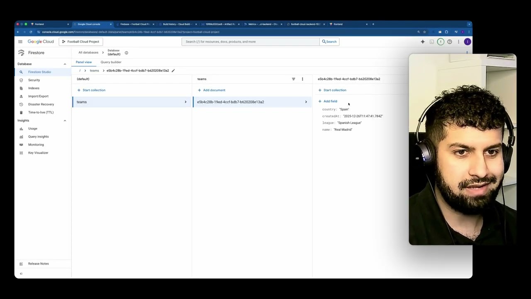Go to the All databases breadcrumb
This screenshot has height=299, width=531.
88,52
